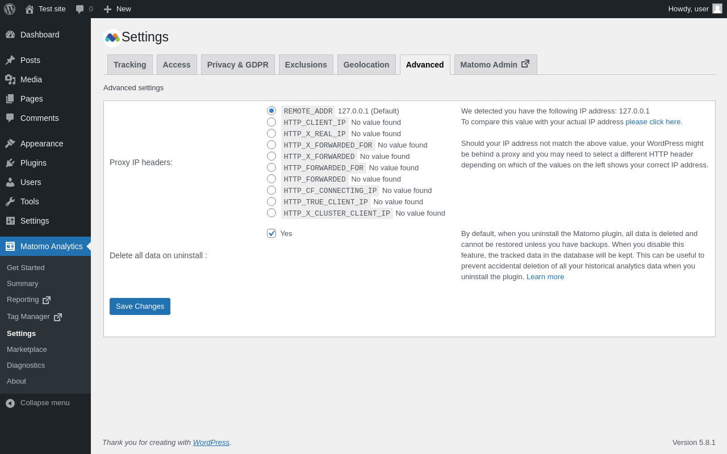Click the Dashboard gauge icon
The height and width of the screenshot is (454, 727).
(10, 35)
